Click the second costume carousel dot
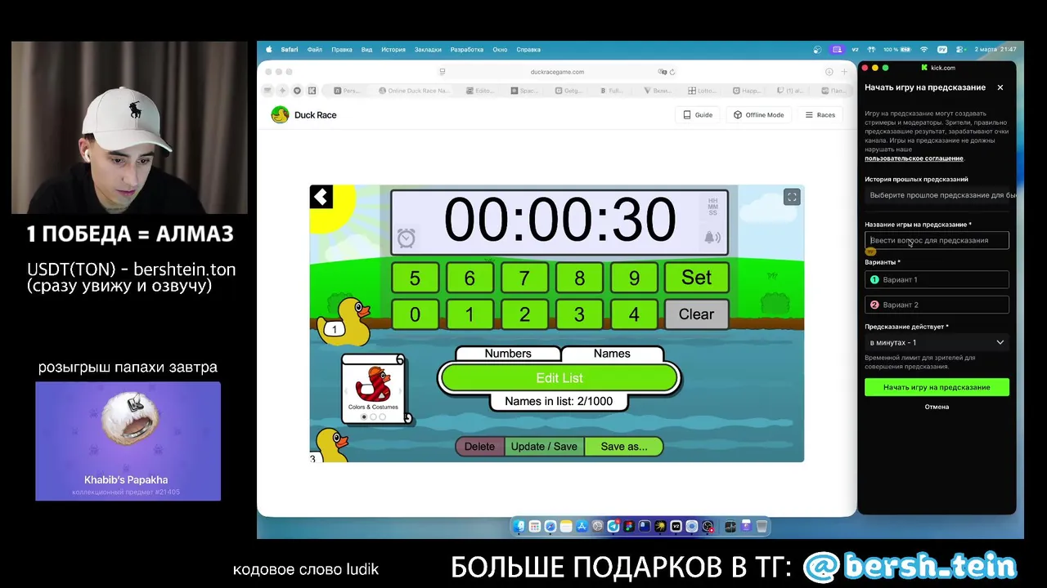The height and width of the screenshot is (588, 1047). coord(373,416)
